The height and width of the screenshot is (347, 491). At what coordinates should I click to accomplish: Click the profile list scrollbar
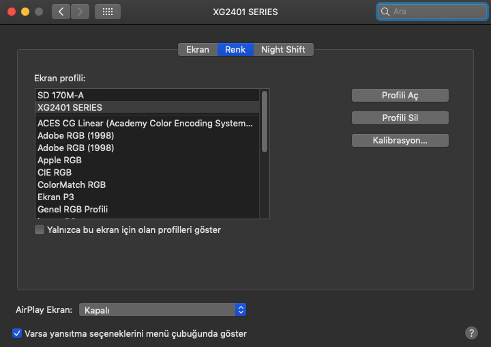(265, 122)
